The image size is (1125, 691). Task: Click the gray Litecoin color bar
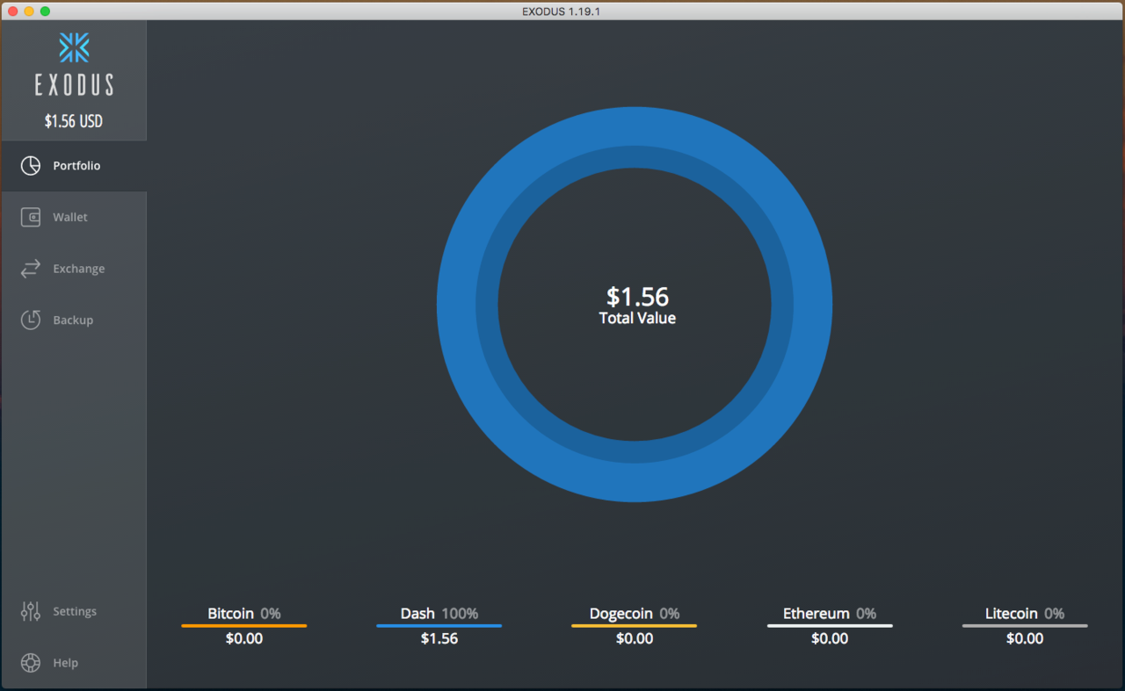click(x=1025, y=626)
